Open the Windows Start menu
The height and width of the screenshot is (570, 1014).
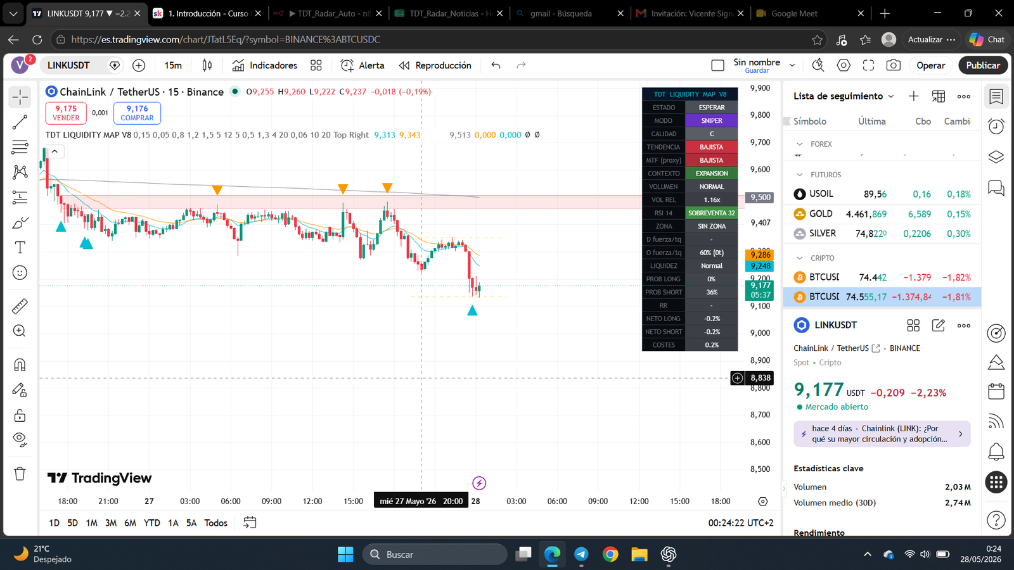click(345, 555)
